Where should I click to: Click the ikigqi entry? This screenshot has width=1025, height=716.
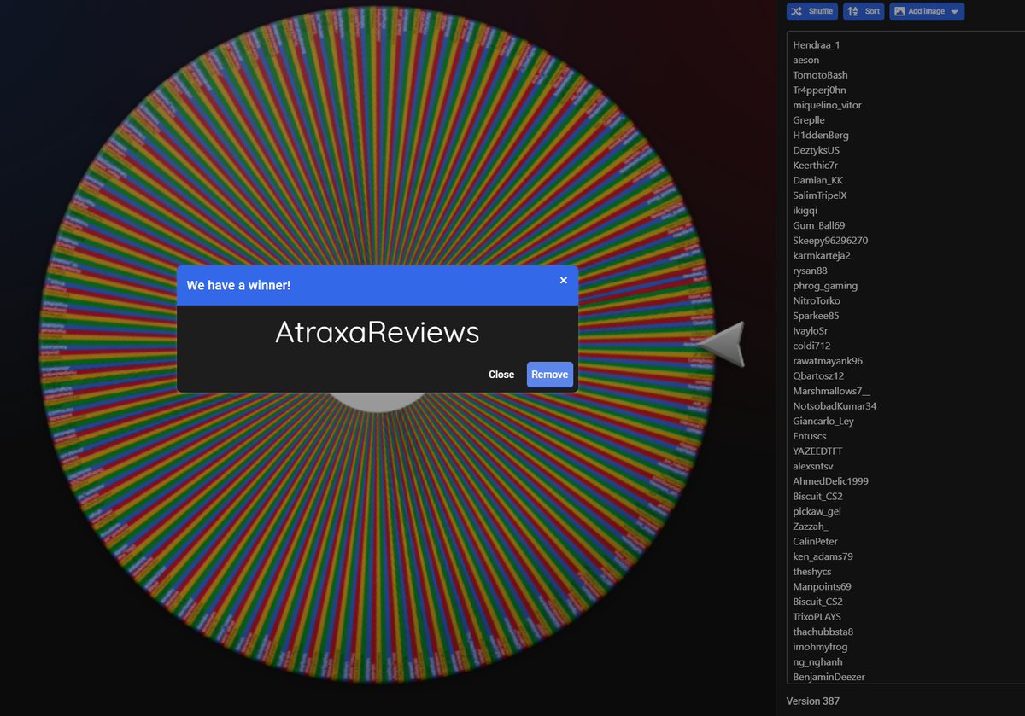tap(805, 210)
